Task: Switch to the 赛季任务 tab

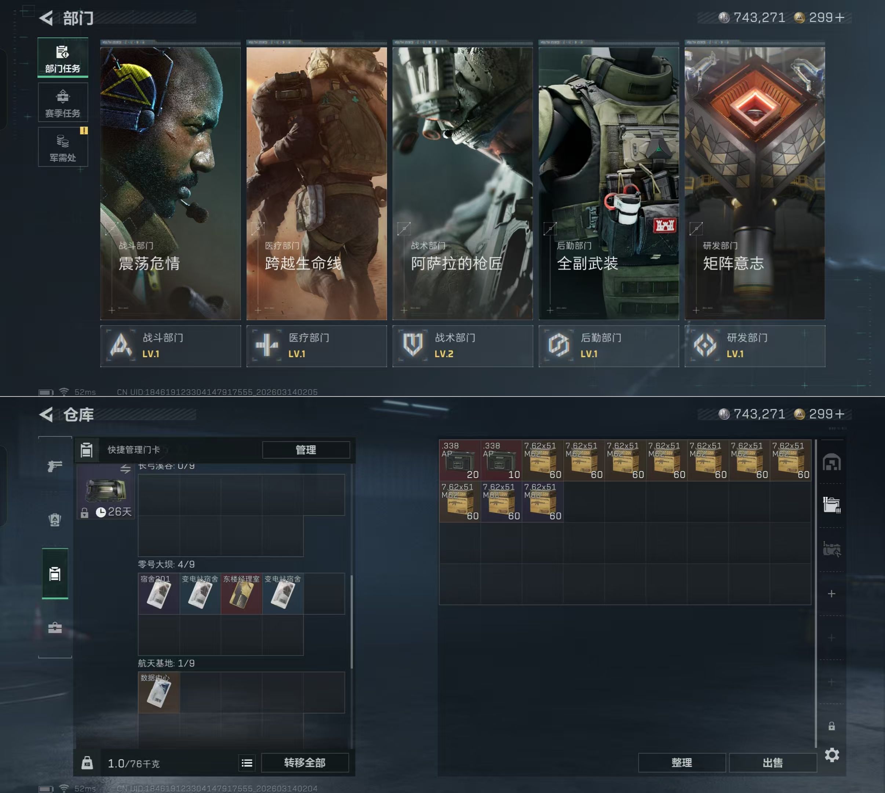Action: (x=63, y=103)
